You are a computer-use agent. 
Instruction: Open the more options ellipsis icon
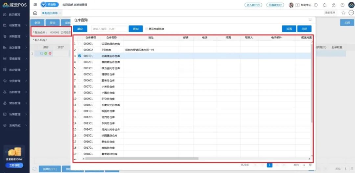coord(351,13)
